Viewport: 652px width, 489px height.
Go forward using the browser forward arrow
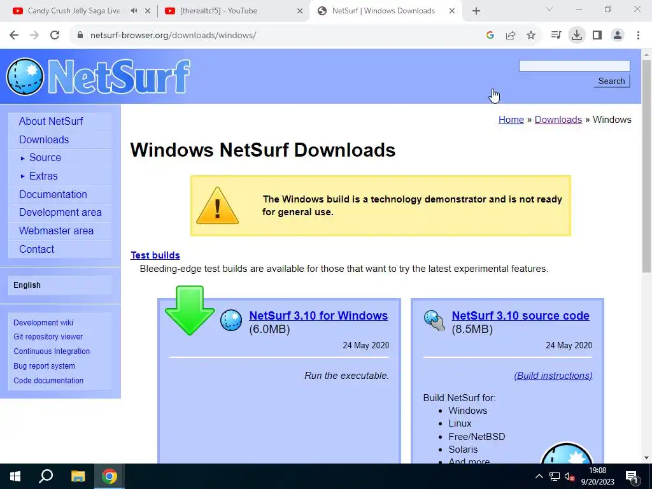pyautogui.click(x=34, y=36)
